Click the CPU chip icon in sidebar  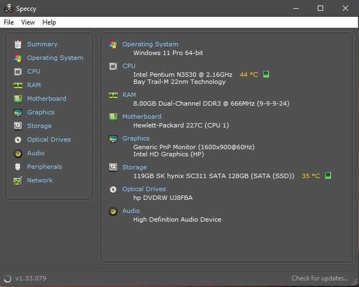pos(18,71)
